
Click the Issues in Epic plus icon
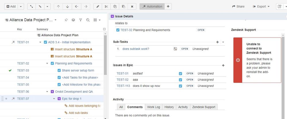click(223, 65)
